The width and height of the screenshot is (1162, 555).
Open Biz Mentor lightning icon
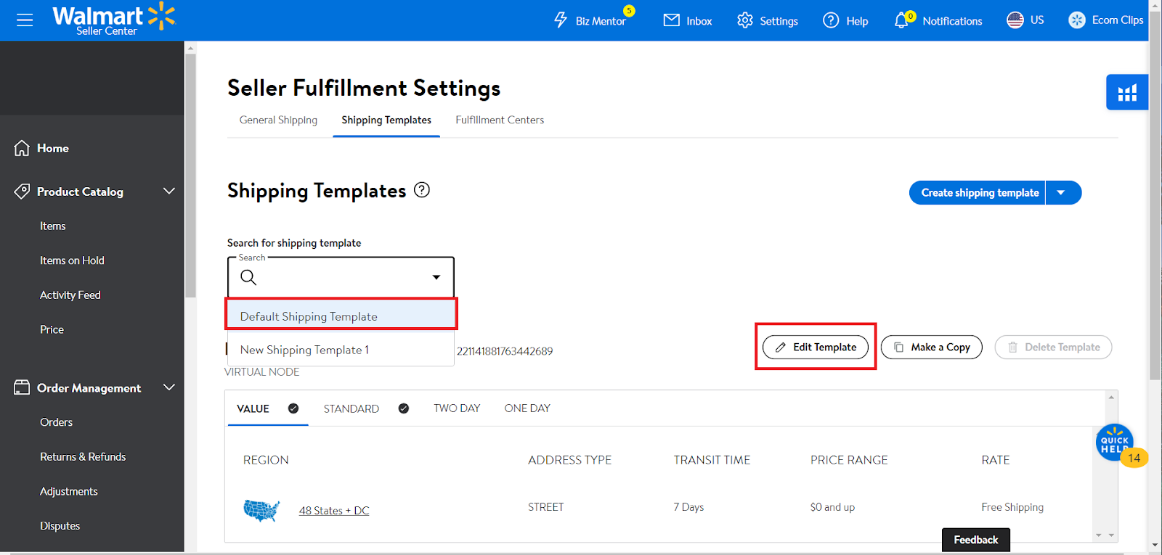(561, 20)
